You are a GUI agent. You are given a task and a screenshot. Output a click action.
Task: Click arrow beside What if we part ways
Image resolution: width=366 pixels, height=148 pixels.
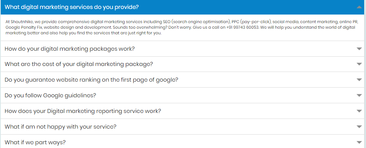point(359,142)
